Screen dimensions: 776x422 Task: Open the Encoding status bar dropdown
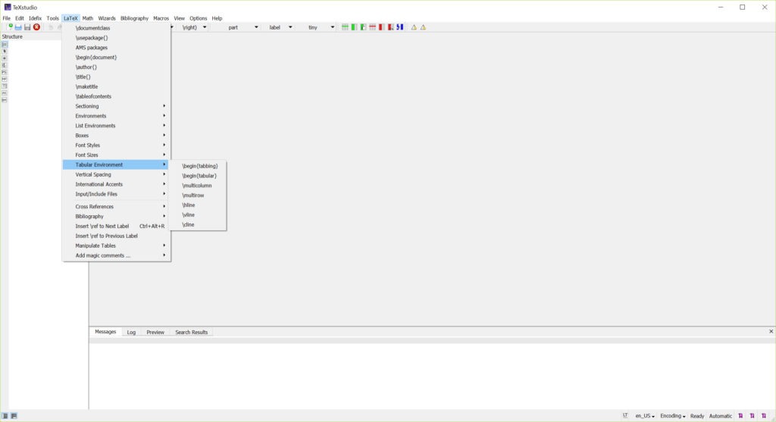pyautogui.click(x=673, y=416)
